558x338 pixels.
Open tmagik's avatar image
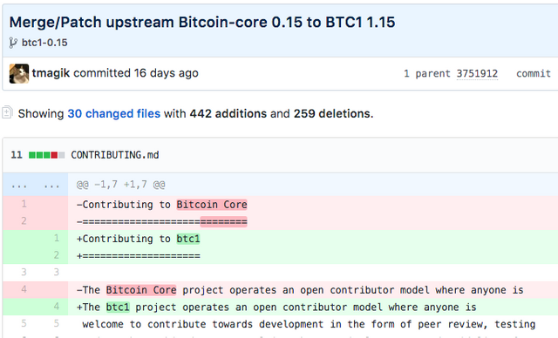pyautogui.click(x=19, y=73)
